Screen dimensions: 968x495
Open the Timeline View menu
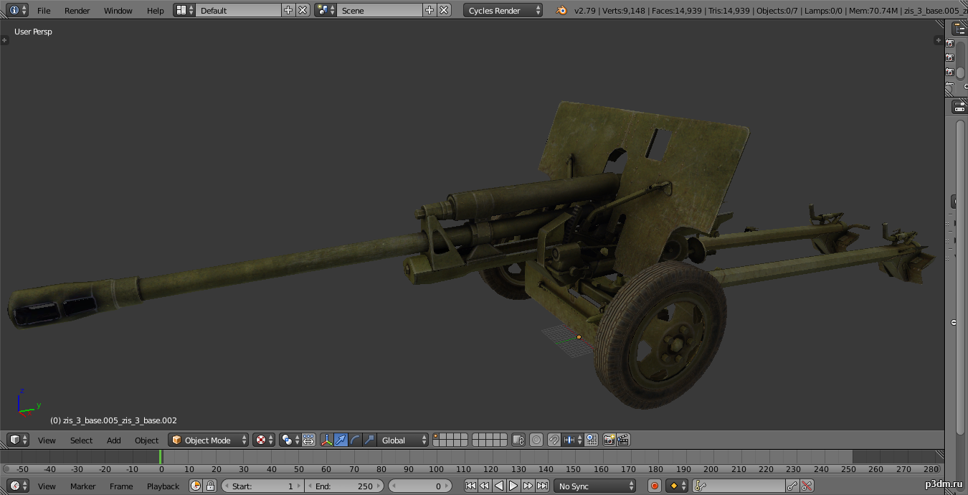coord(47,486)
